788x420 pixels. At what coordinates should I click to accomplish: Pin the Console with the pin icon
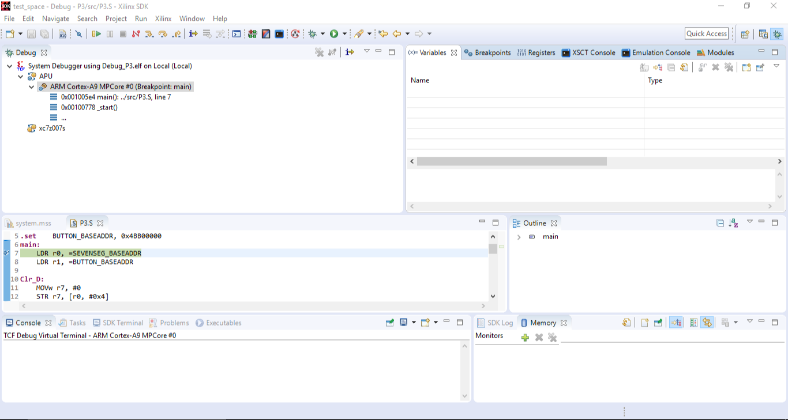click(390, 323)
